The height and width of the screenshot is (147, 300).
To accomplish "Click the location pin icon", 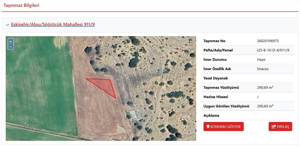I will pyautogui.click(x=208, y=127).
